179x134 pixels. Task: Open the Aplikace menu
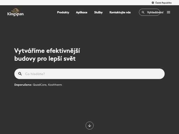[x=81, y=12]
